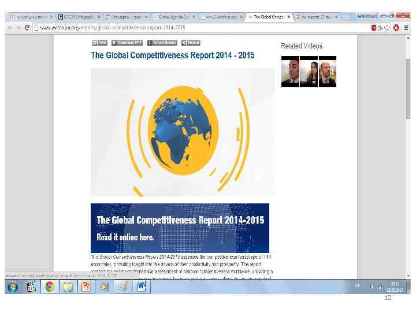416x312 pixels.
Task: Open middle related video with woman
Action: (309, 72)
